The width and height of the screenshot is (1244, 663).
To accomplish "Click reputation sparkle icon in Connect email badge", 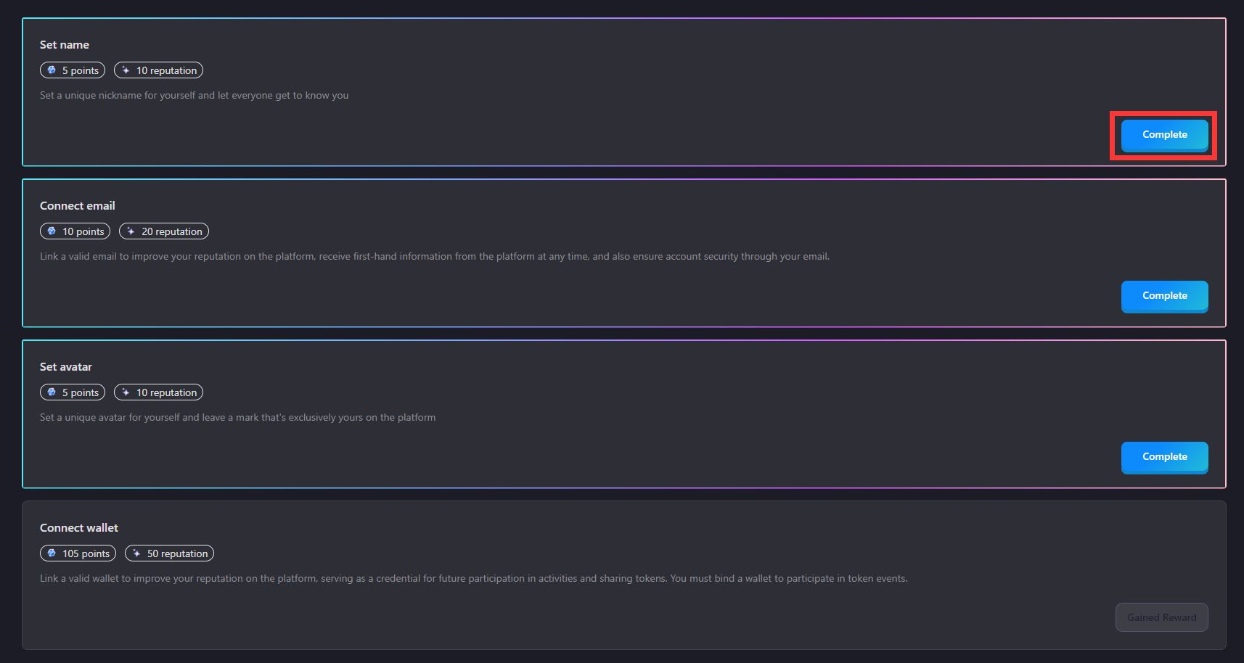I will click(x=131, y=231).
